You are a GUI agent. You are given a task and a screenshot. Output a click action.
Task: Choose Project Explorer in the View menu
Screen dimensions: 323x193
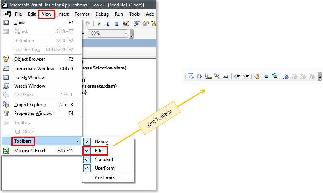tap(41, 105)
